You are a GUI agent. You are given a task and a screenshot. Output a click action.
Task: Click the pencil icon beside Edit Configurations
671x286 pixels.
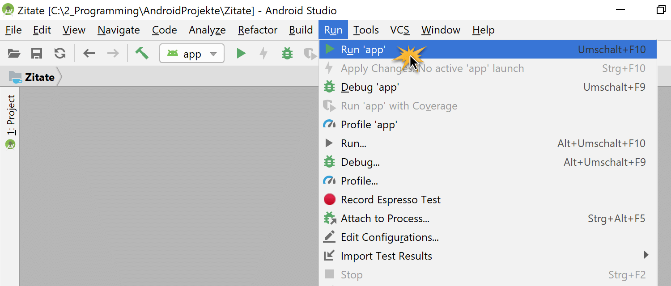point(329,237)
